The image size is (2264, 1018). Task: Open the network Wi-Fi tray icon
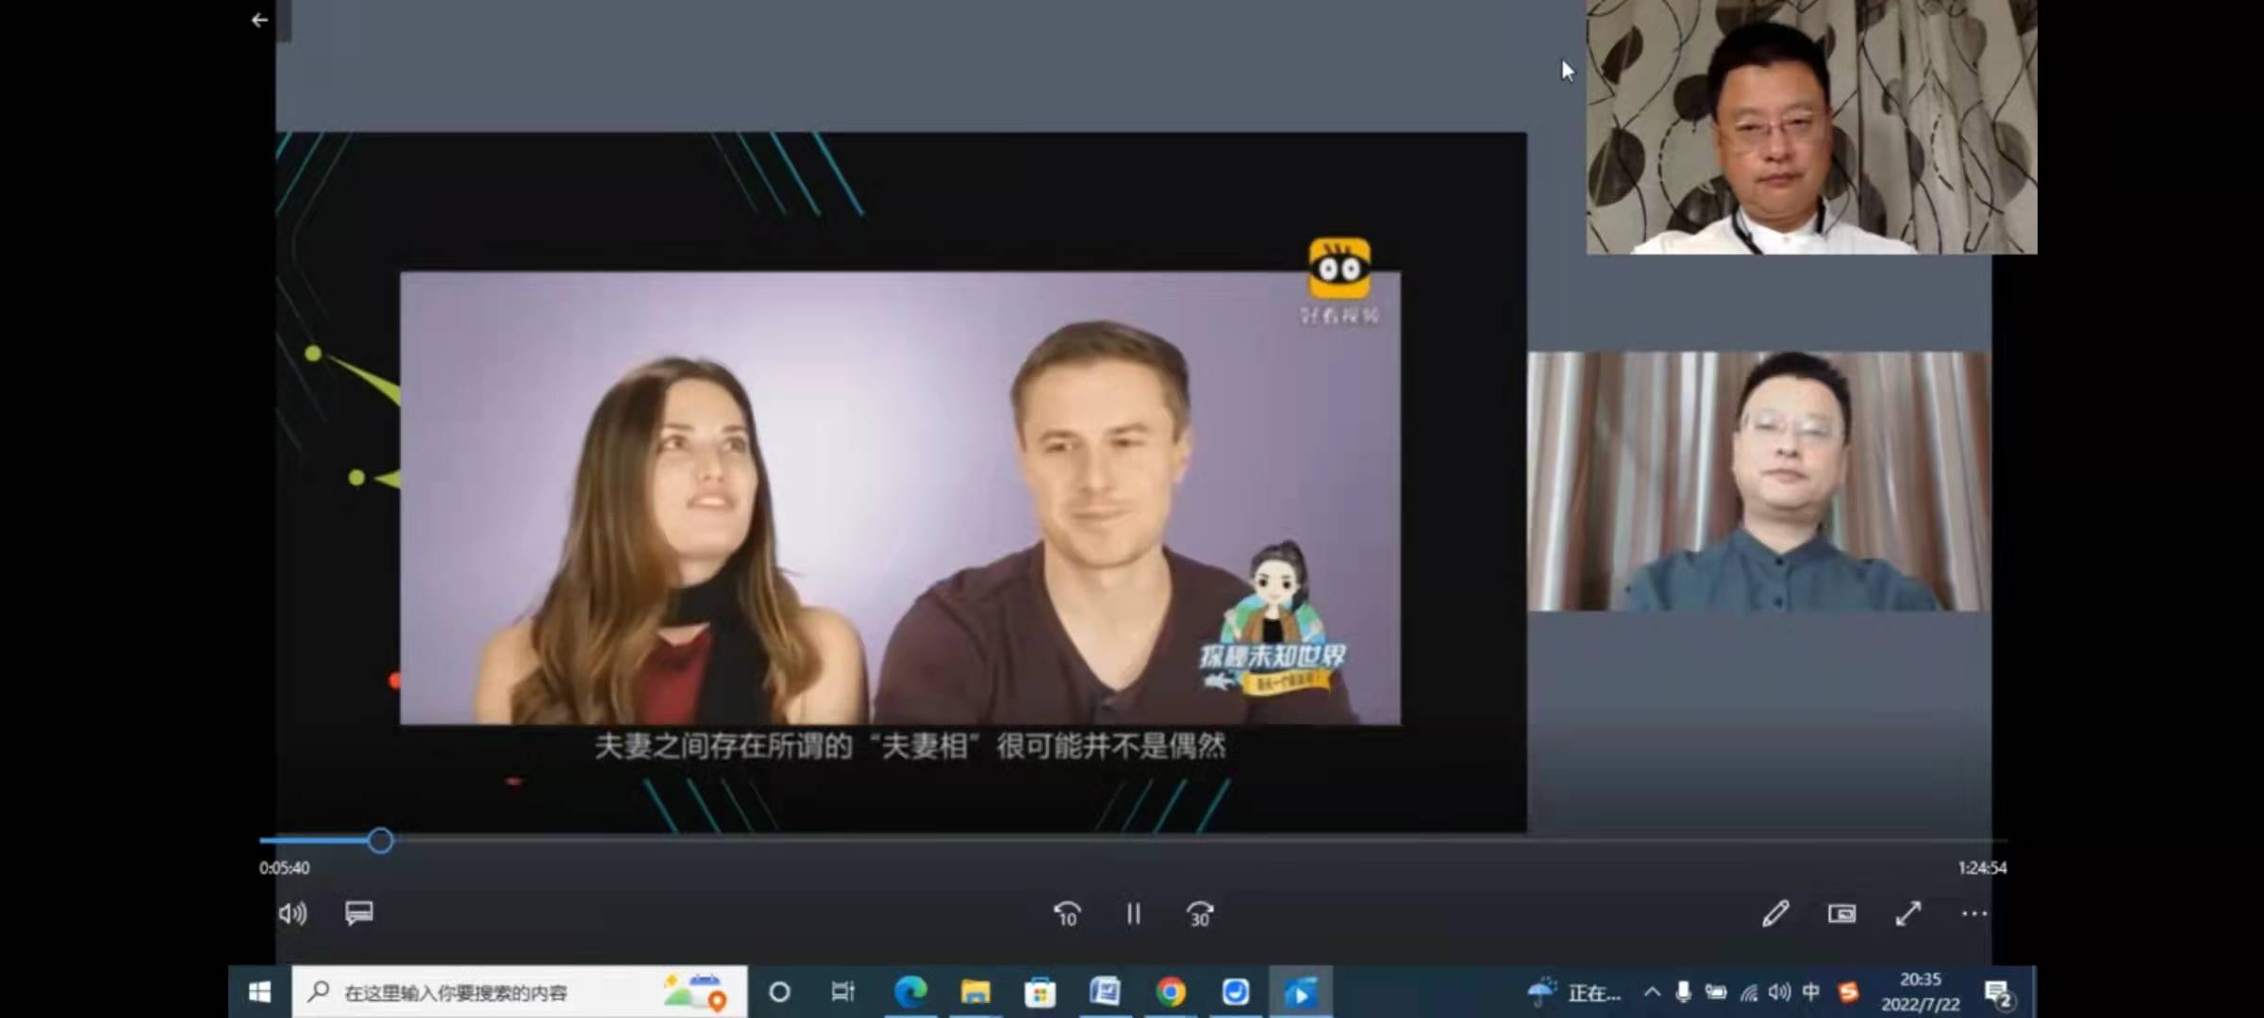[x=1748, y=993]
